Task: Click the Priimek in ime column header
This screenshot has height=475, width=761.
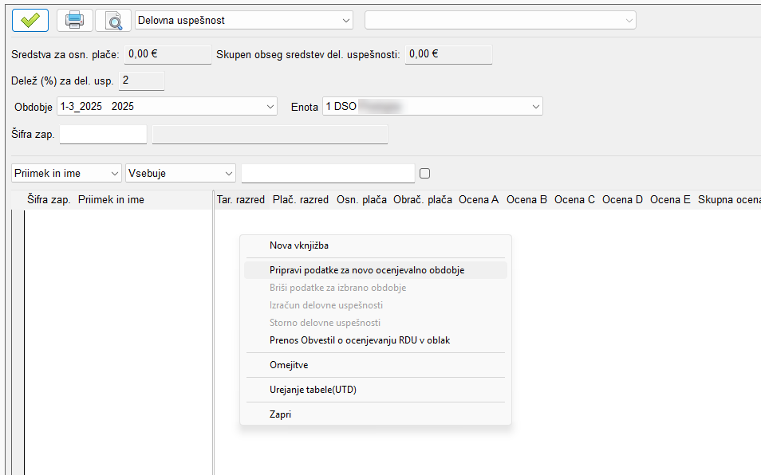Action: pos(111,200)
